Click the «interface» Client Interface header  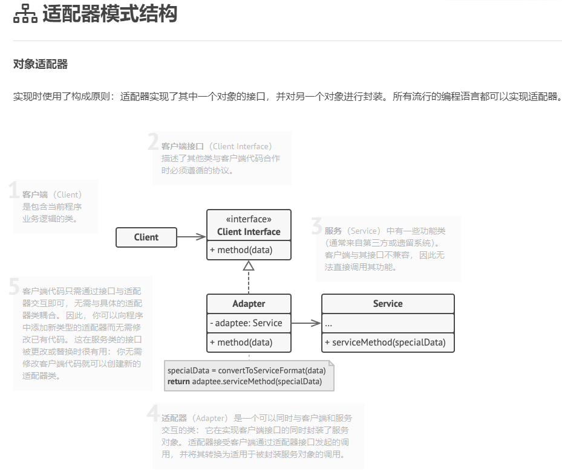(249, 225)
